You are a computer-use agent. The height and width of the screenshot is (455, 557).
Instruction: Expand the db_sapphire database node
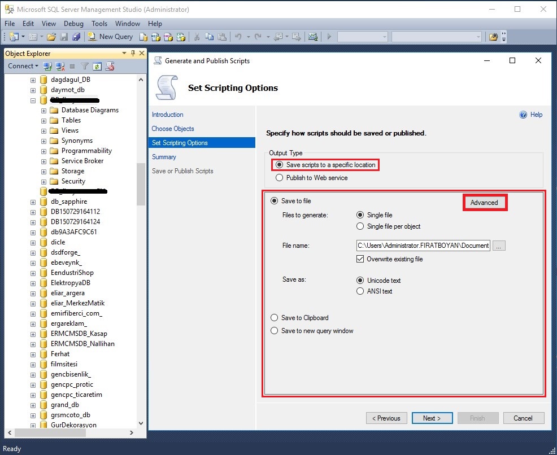coord(34,202)
